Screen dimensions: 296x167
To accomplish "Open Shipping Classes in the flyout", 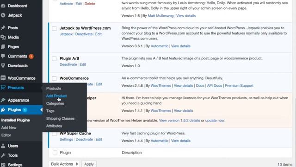I will [x=60, y=119].
